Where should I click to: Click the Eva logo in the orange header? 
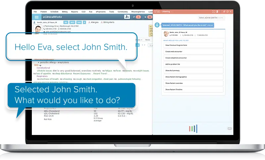[x=157, y=12]
